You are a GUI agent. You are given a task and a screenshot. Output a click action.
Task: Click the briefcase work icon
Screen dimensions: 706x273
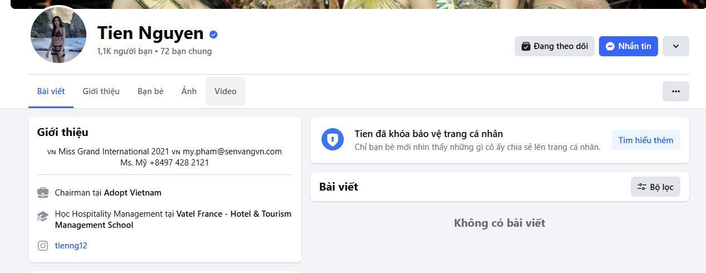coord(43,193)
